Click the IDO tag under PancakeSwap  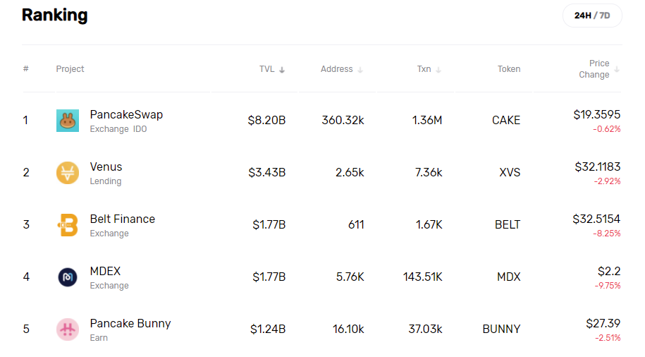pyautogui.click(x=140, y=129)
